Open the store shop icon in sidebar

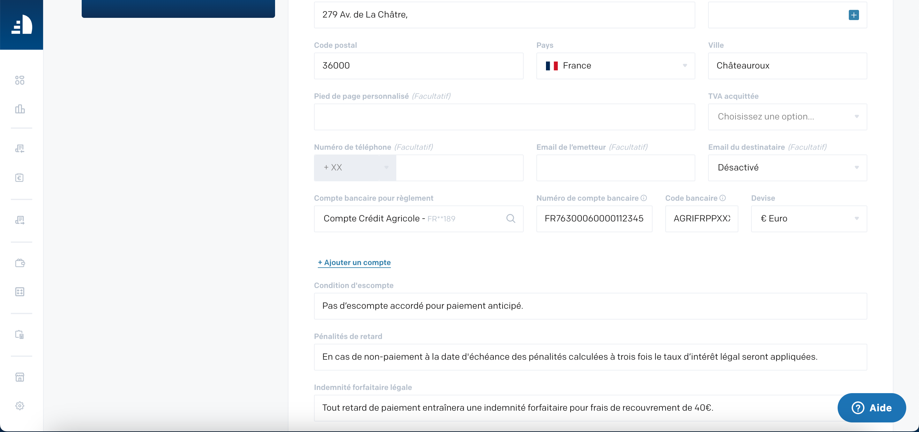20,377
